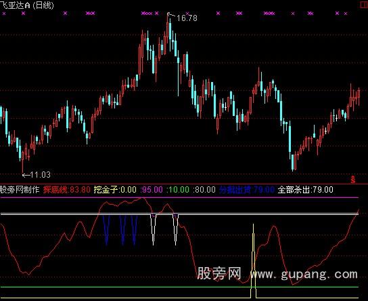
Task: Click the purple 95.00 indicator value
Action: pyautogui.click(x=152, y=189)
